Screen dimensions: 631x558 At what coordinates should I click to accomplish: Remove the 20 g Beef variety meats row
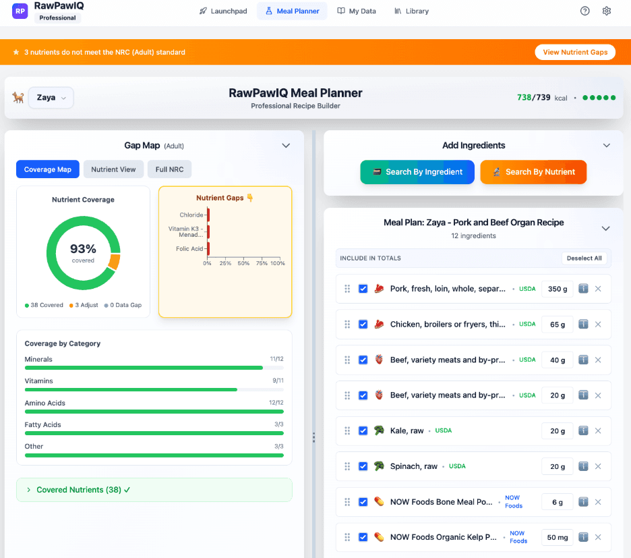point(598,395)
